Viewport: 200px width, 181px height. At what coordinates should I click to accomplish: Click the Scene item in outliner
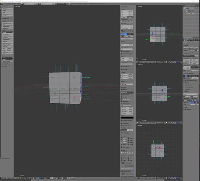[x=188, y=8]
